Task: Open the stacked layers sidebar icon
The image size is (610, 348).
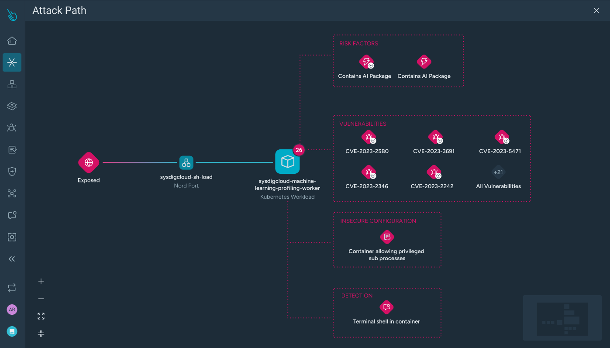Action: 12,106
